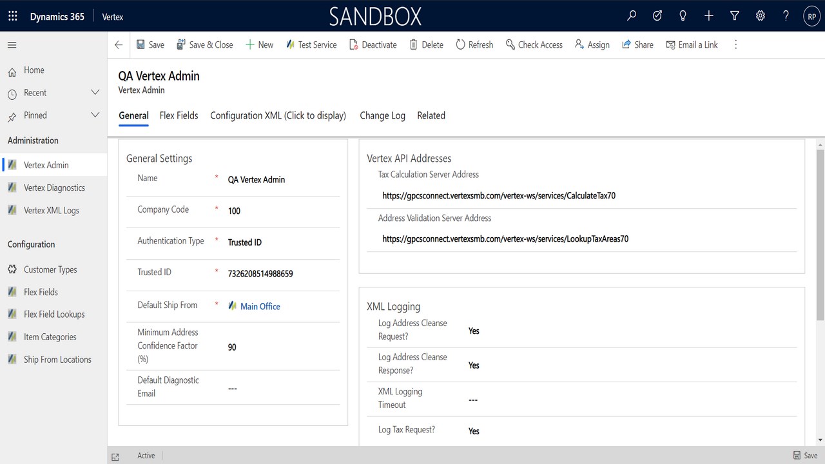Open the Related tab
825x464 pixels.
point(431,116)
